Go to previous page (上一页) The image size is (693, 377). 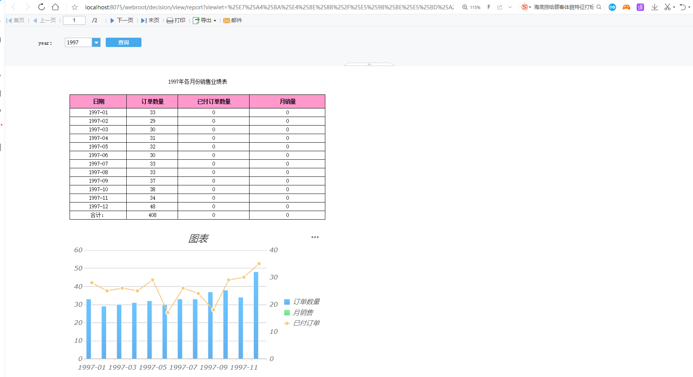[45, 20]
